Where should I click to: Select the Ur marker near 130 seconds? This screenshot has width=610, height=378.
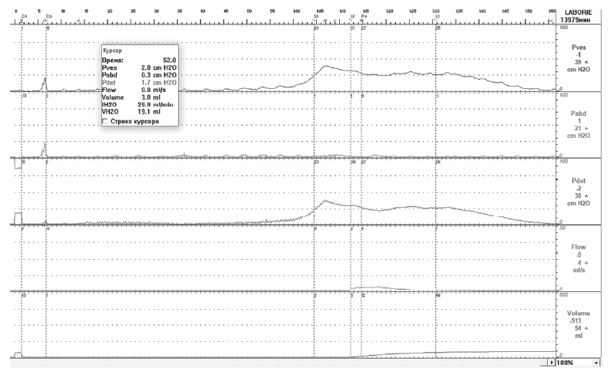437,15
